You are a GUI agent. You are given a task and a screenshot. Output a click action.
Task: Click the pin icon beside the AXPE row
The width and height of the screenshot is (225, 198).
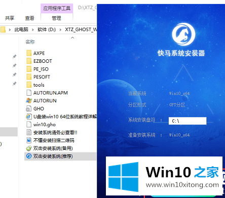(x=15, y=56)
